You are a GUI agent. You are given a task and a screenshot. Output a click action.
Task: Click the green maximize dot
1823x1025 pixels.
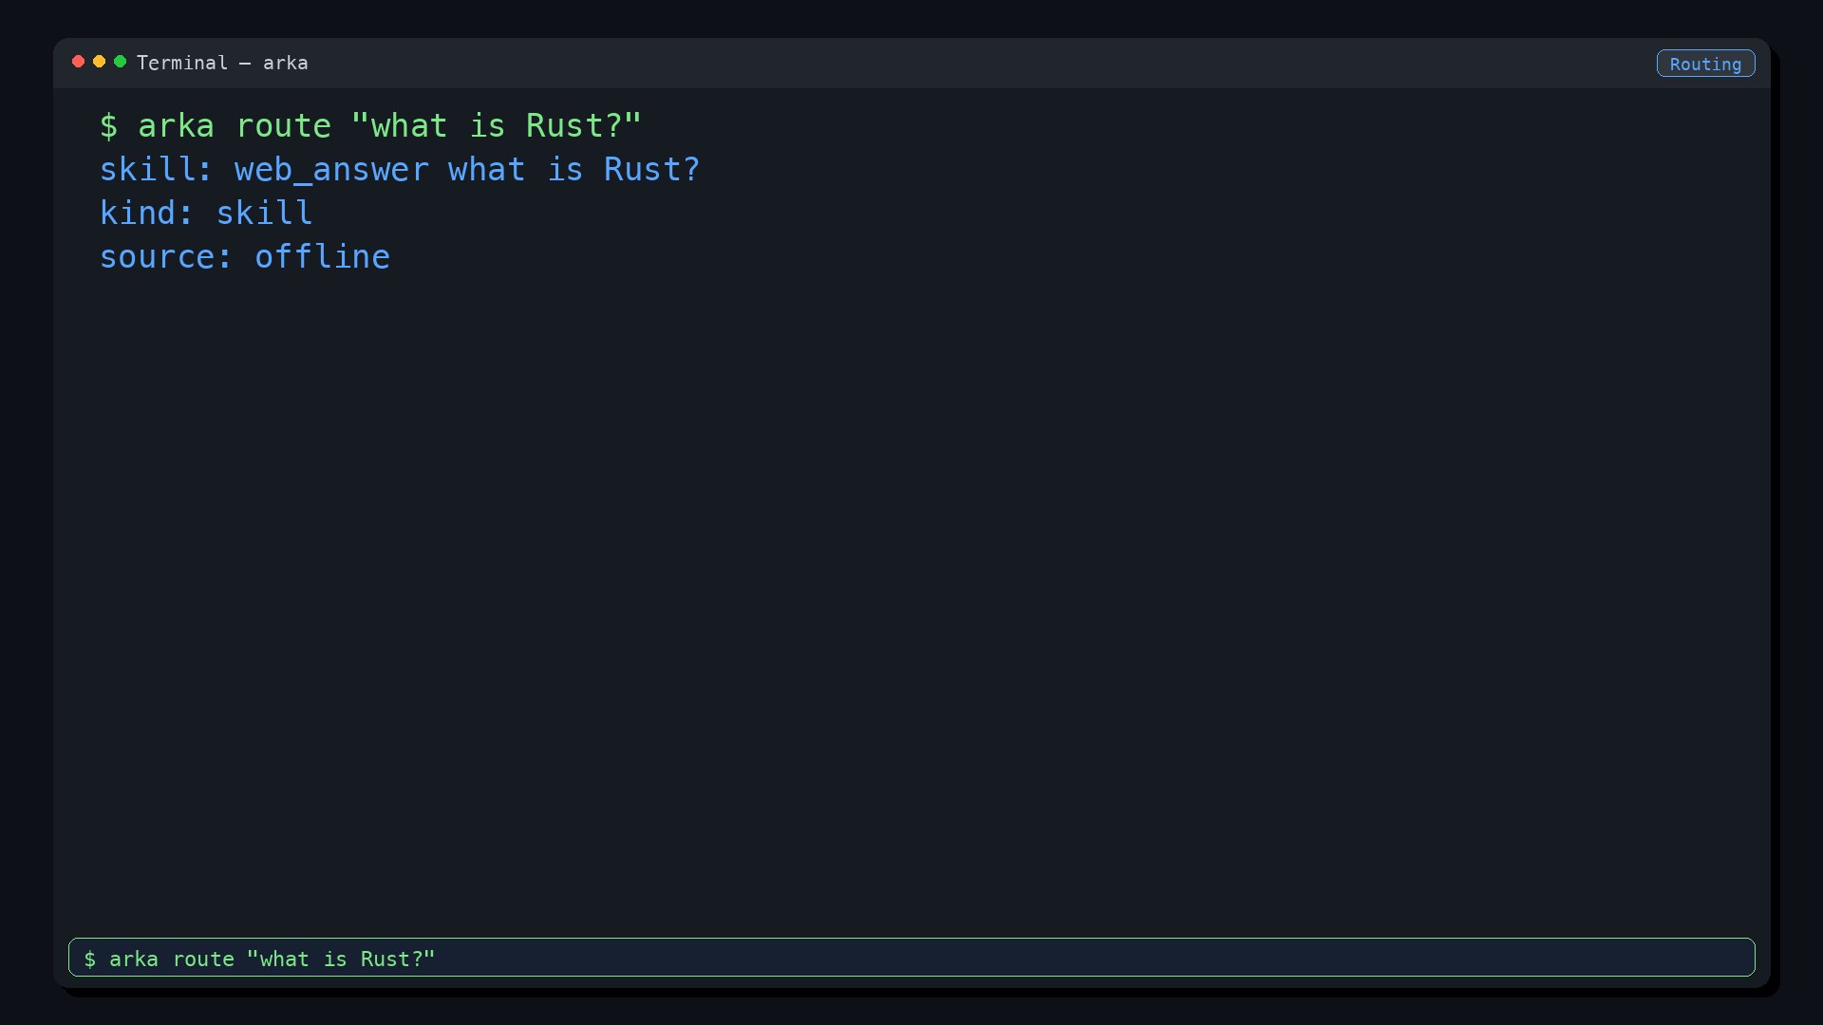pos(120,62)
